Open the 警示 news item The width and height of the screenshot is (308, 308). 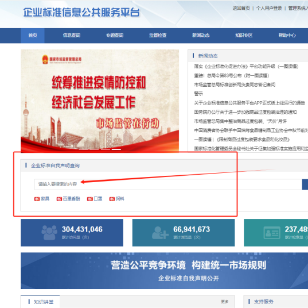tap(198, 94)
